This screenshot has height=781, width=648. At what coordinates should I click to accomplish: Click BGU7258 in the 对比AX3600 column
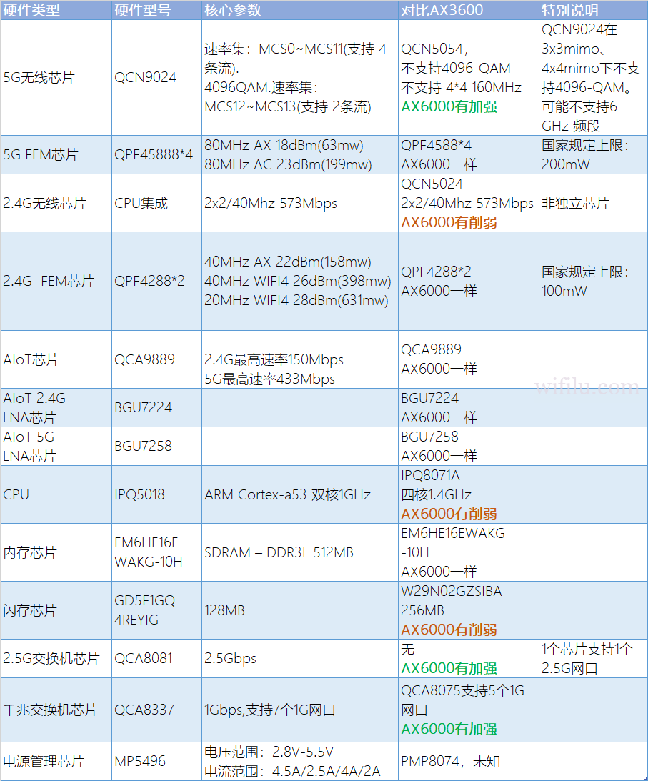[x=469, y=447]
